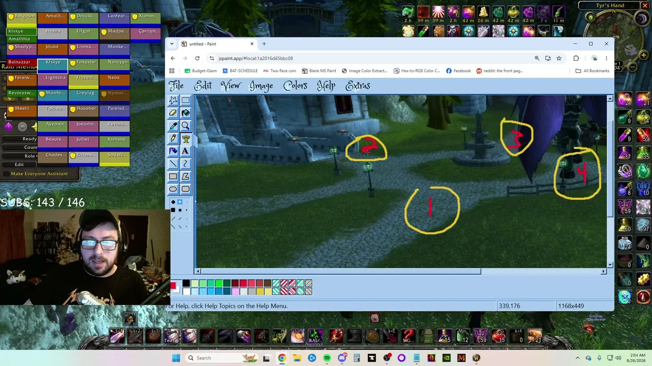The height and width of the screenshot is (366, 652).
Task: Select the rectangular Select tool
Action: coord(185,100)
